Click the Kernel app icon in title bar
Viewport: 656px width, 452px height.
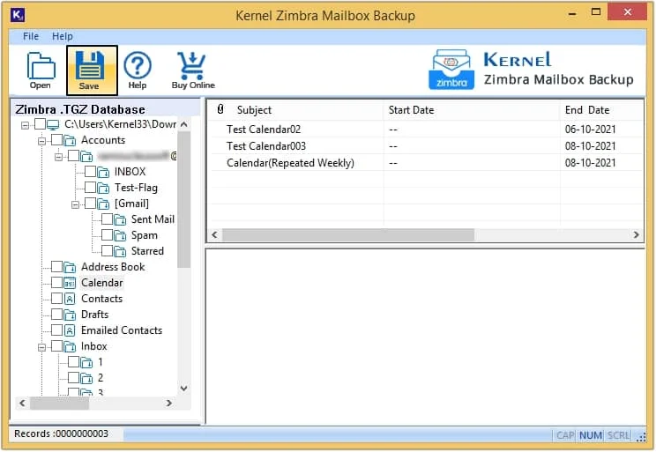pos(17,15)
